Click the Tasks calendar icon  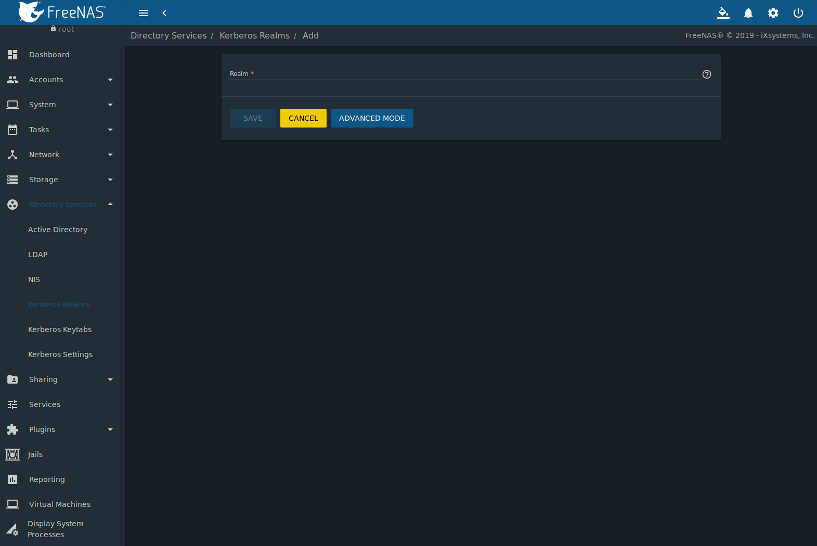[12, 130]
